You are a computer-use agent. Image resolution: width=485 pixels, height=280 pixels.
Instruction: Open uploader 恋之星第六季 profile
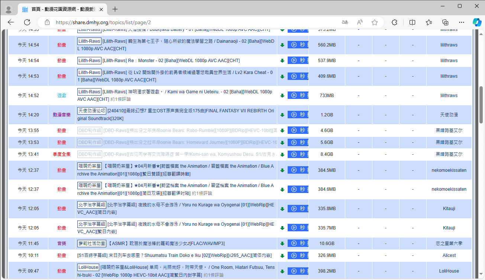(x=449, y=244)
